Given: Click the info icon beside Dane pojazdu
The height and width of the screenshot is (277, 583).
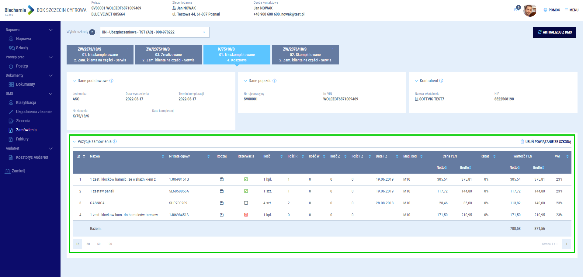Looking at the screenshot, I should click(275, 81).
